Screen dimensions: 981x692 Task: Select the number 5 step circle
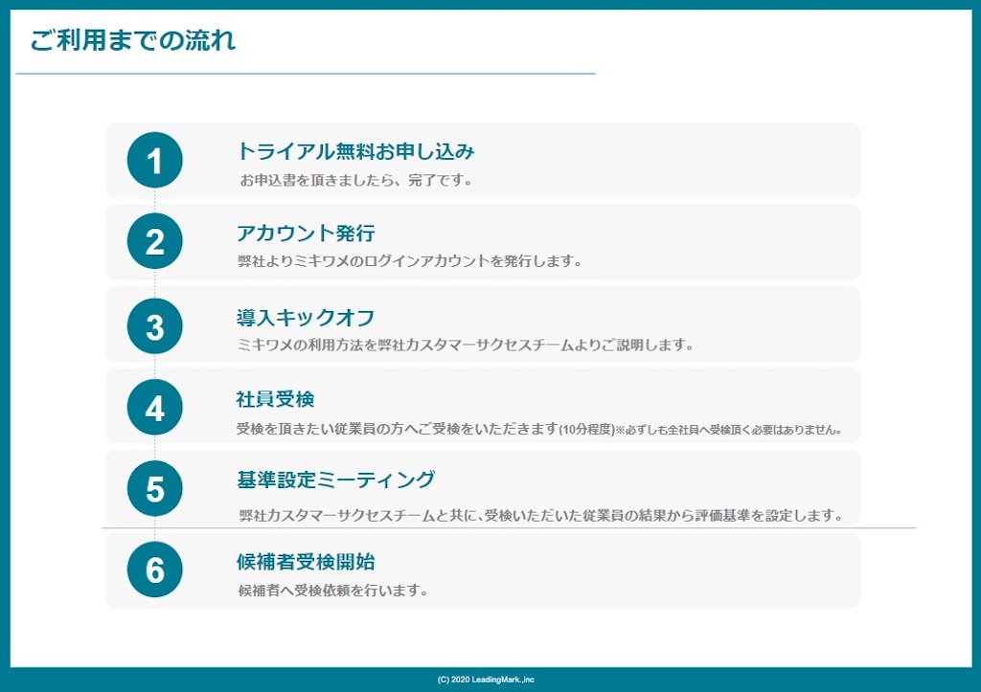(154, 489)
